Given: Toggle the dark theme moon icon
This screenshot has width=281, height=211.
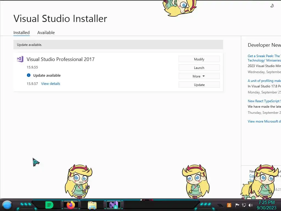Looking at the screenshot, I should (272, 6).
